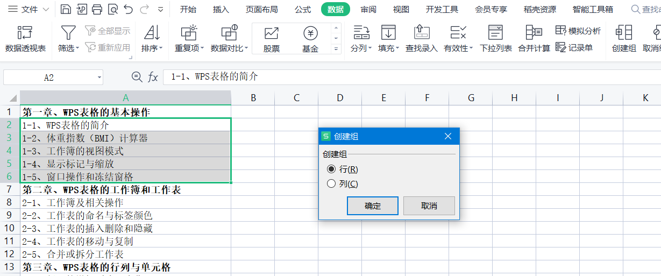Click the Redo arrow icon
This screenshot has height=276, width=661.
point(144,9)
